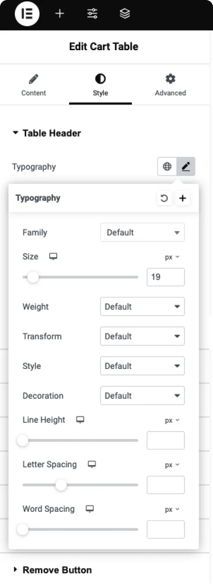Image resolution: width=213 pixels, height=586 pixels.
Task: Click the Letter Spacing slider handle
Action: pyautogui.click(x=61, y=485)
